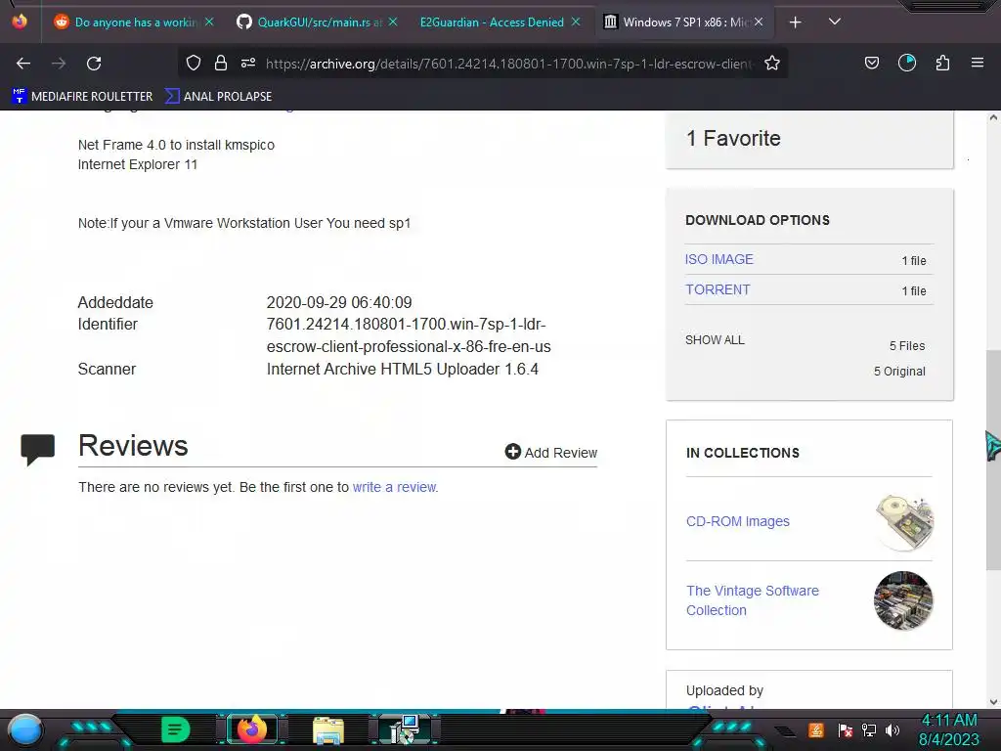Screen dimensions: 1001x751
Task: Open The Vintage Software Collection link
Action: (x=752, y=600)
